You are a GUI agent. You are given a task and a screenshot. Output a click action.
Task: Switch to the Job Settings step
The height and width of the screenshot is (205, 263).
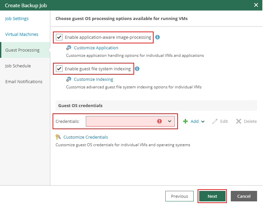(17, 19)
